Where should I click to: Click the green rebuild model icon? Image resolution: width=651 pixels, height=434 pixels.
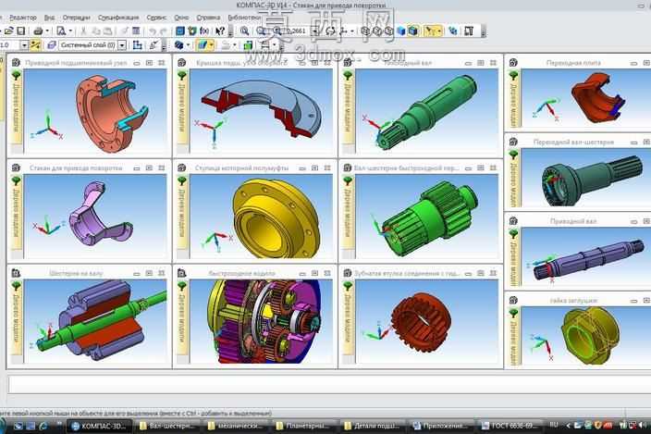(248, 44)
